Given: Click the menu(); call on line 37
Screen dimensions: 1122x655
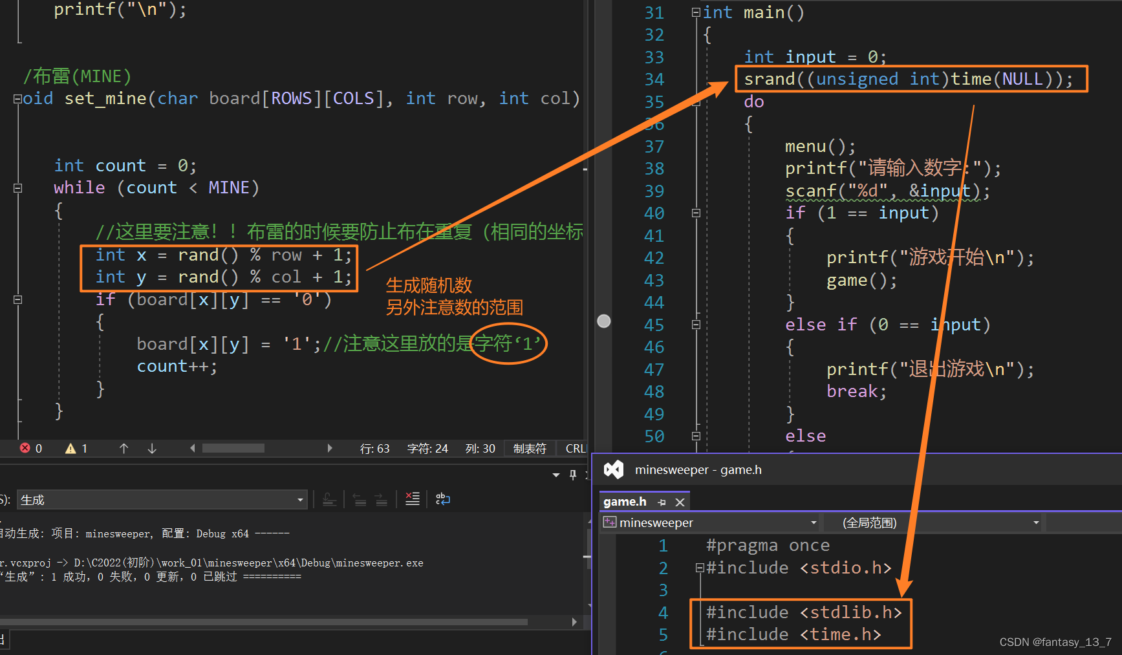Looking at the screenshot, I should (x=820, y=146).
